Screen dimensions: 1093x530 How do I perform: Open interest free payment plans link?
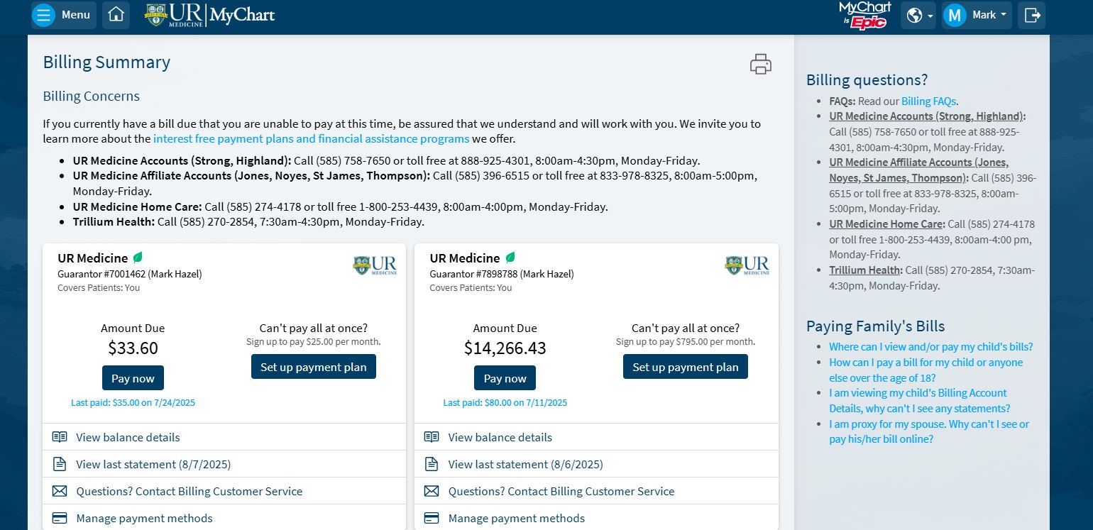coord(311,139)
